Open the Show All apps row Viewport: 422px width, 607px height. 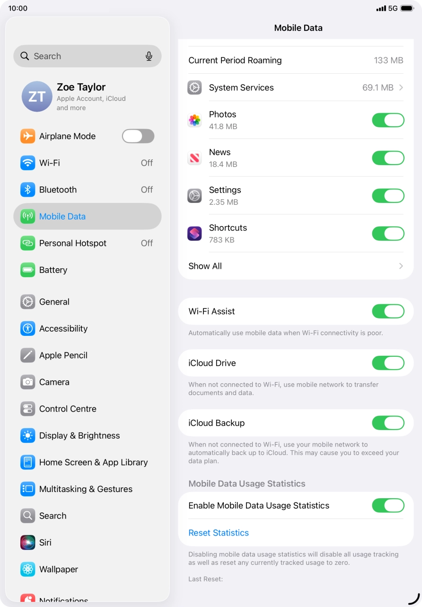pos(296,266)
